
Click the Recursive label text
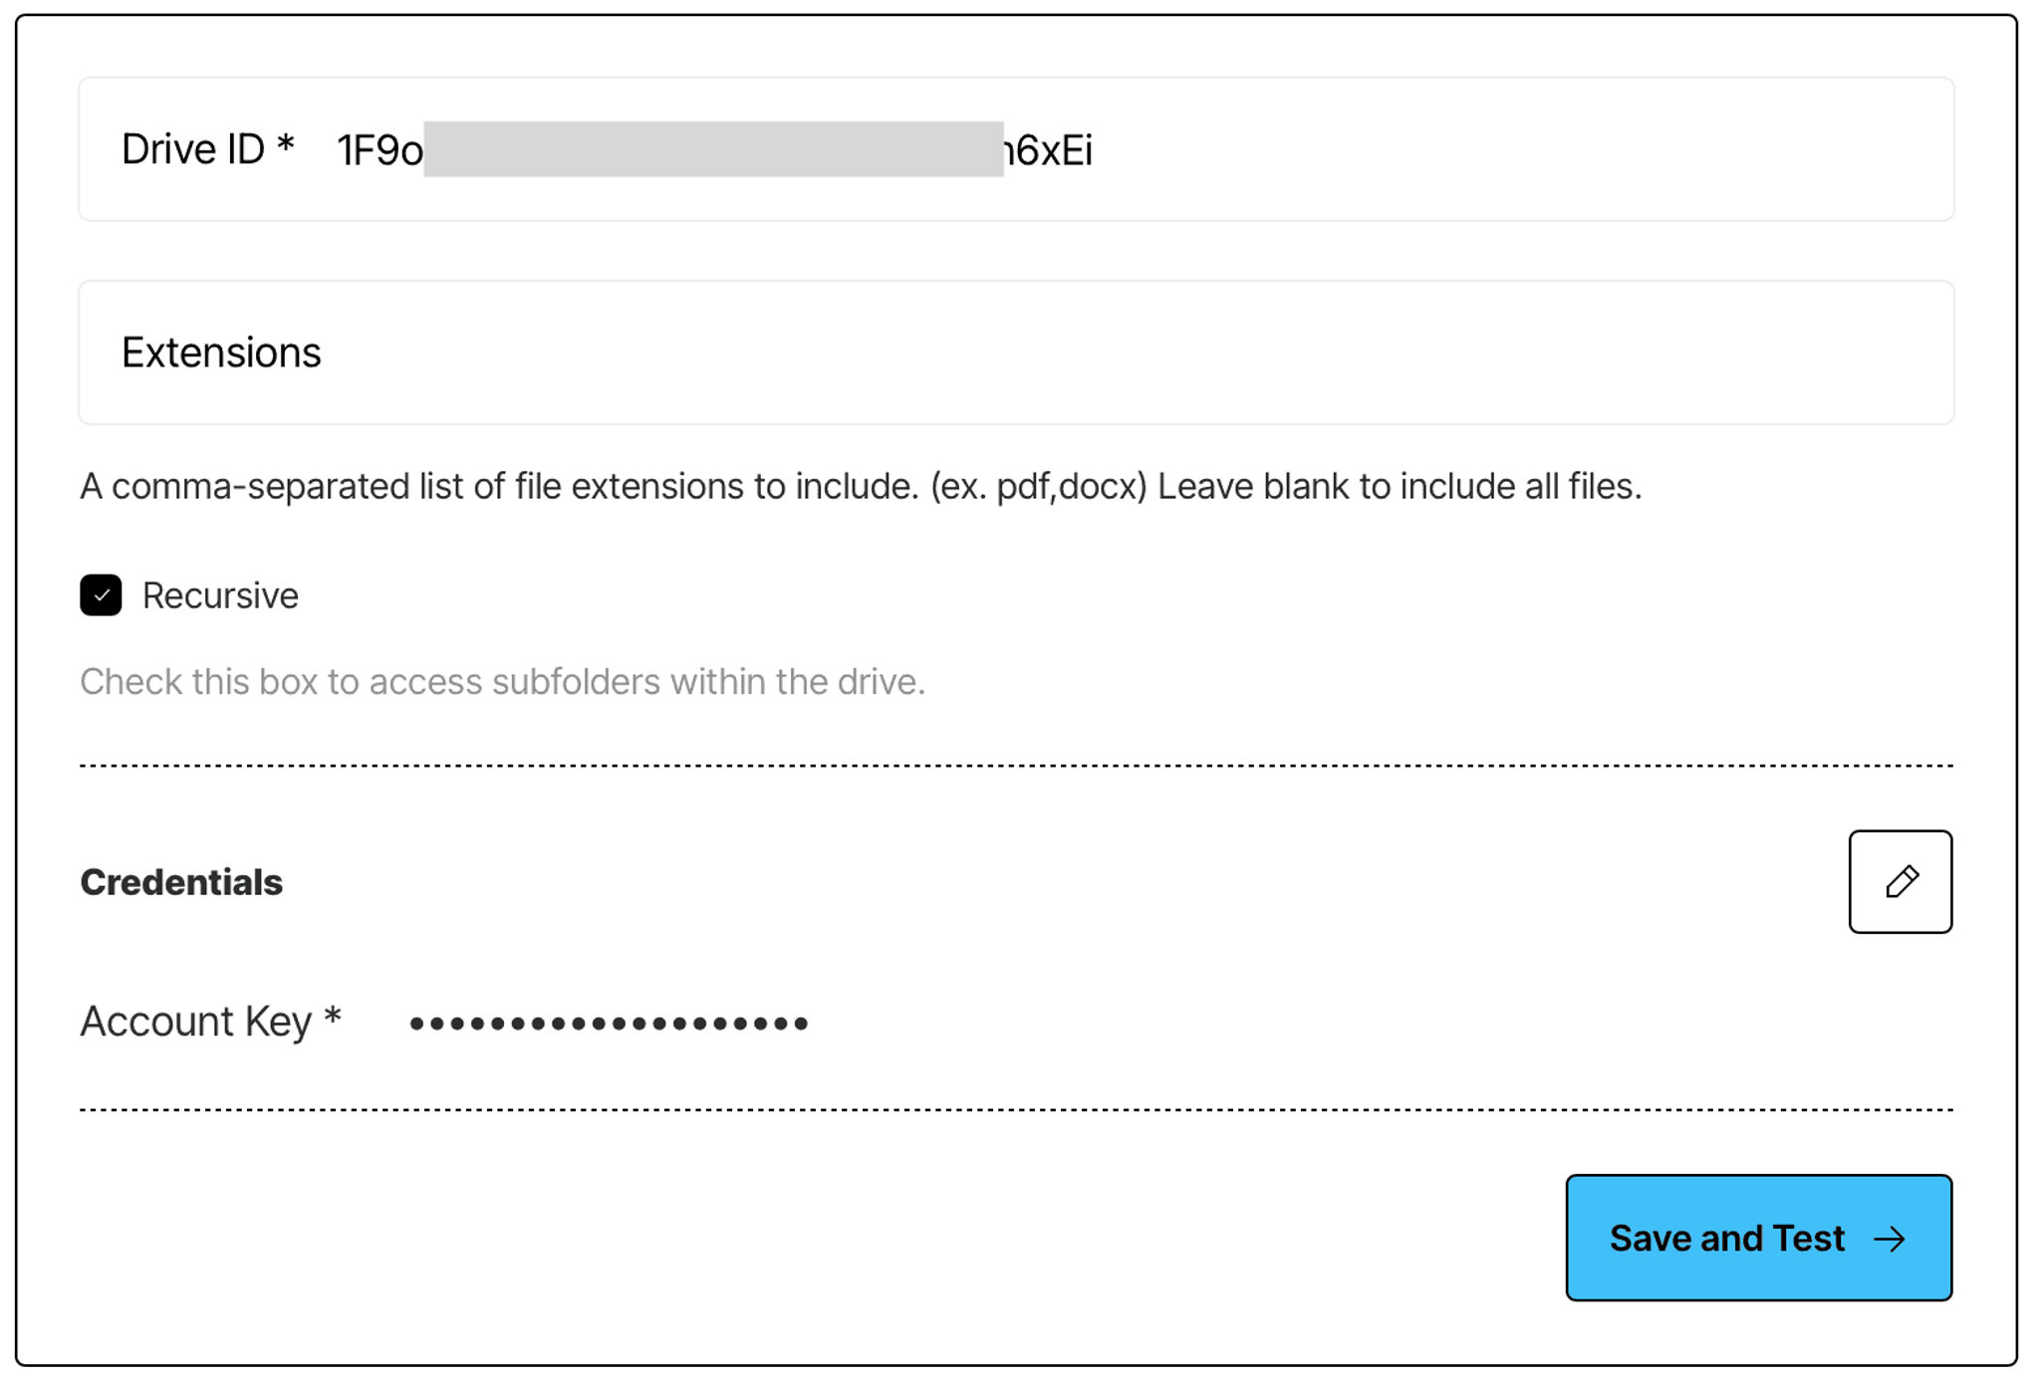(220, 595)
